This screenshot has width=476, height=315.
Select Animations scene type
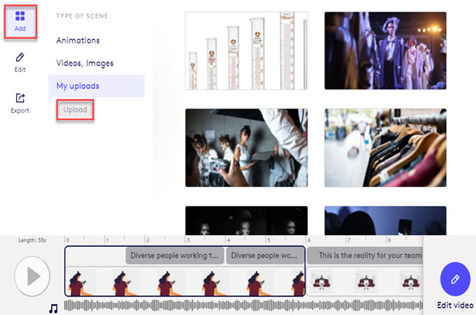(x=78, y=40)
